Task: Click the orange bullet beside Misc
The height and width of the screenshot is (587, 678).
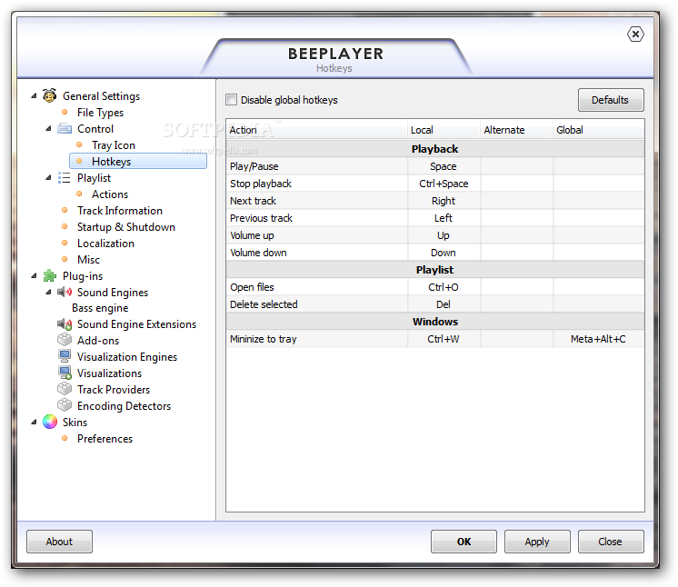Action: point(65,259)
